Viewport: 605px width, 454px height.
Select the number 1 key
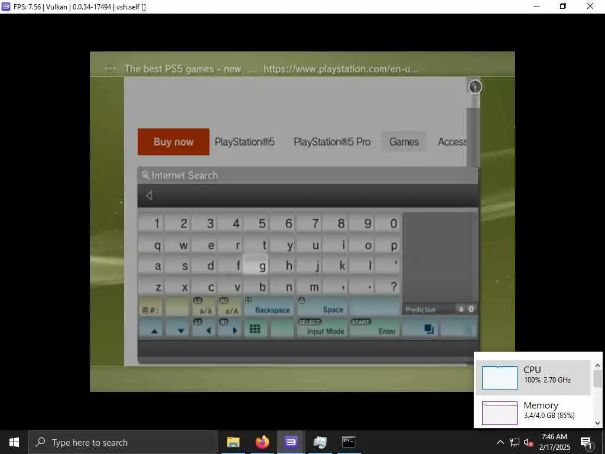[x=151, y=223]
